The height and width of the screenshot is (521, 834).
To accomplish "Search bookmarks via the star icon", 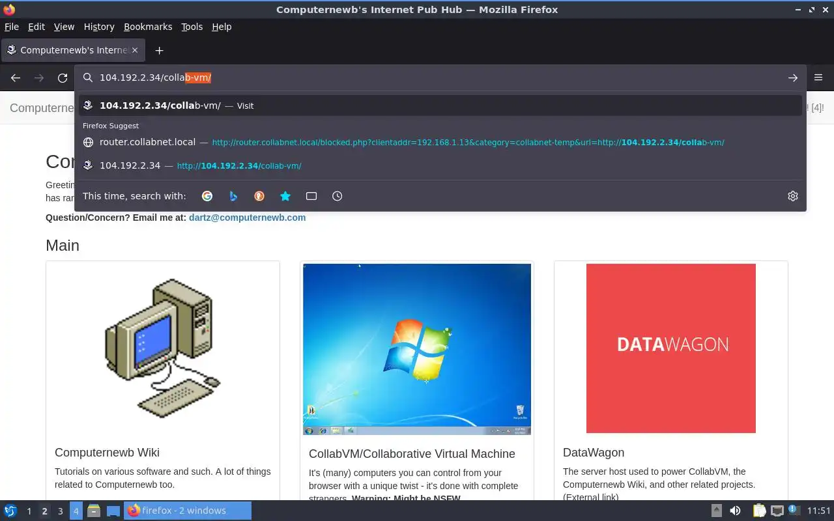I will click(285, 196).
